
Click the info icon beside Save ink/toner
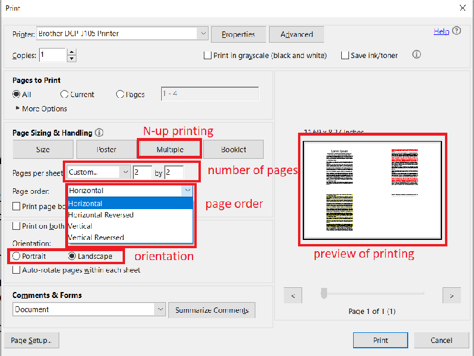pyautogui.click(x=416, y=54)
